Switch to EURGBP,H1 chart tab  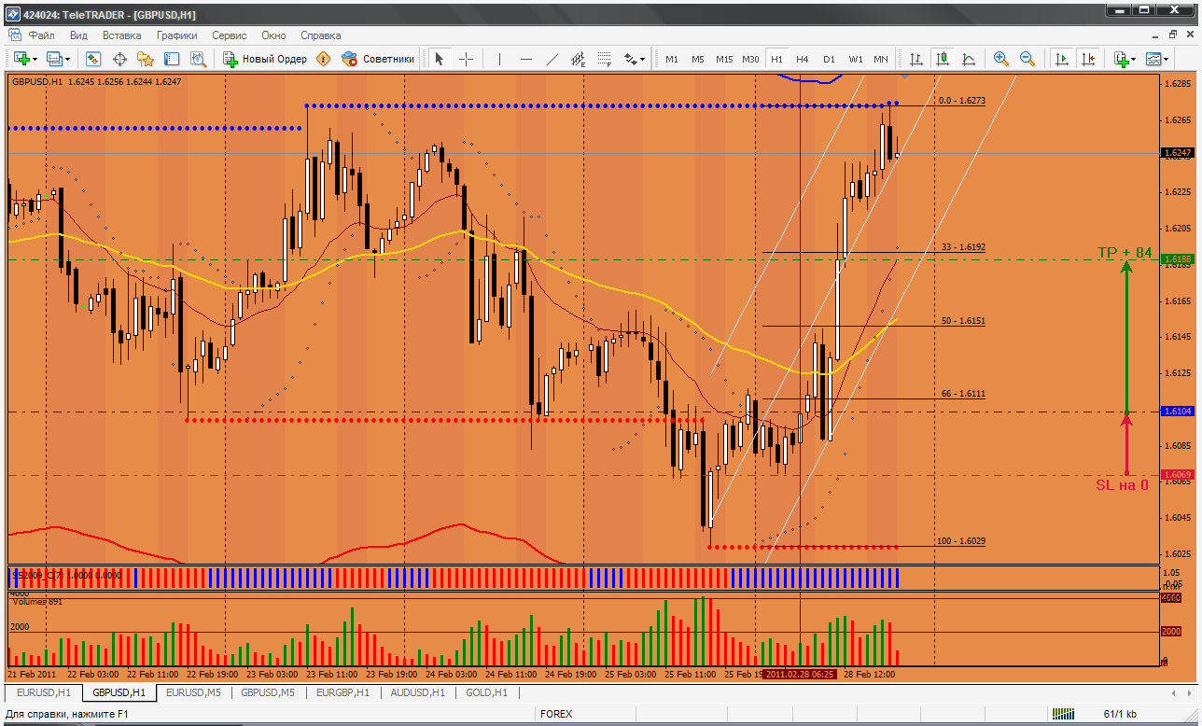[342, 692]
